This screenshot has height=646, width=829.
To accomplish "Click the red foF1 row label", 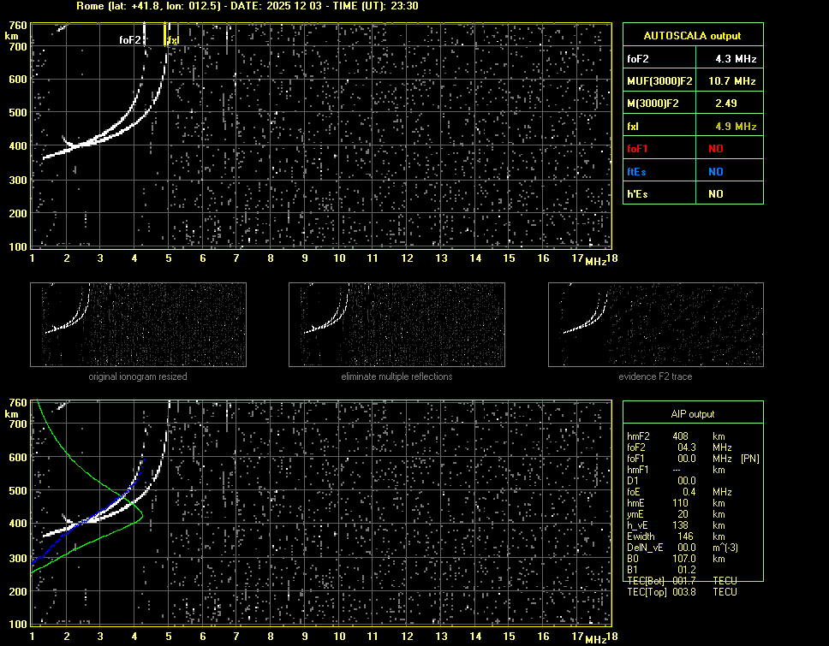I will point(638,149).
